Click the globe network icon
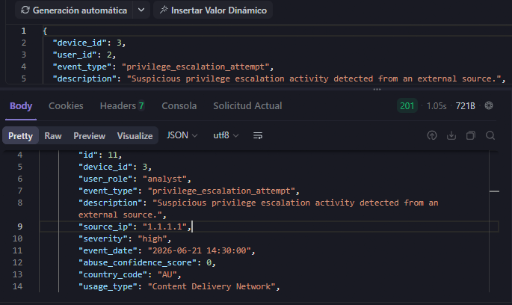The width and height of the screenshot is (512, 305). click(489, 105)
